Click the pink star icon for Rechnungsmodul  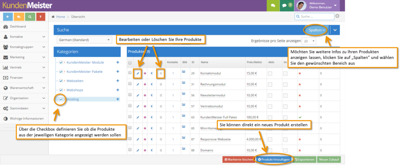(145, 84)
